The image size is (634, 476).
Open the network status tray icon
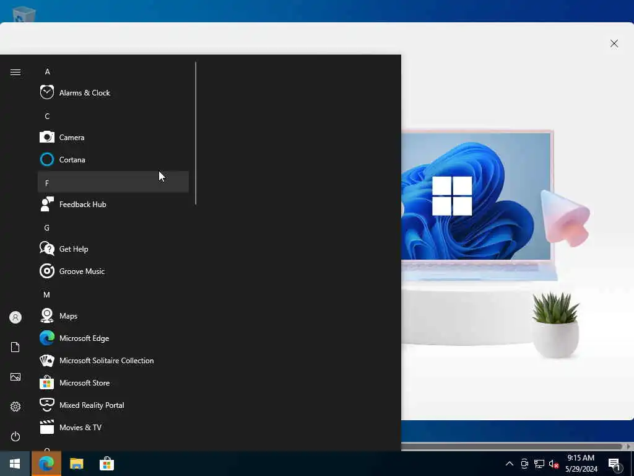coord(539,464)
